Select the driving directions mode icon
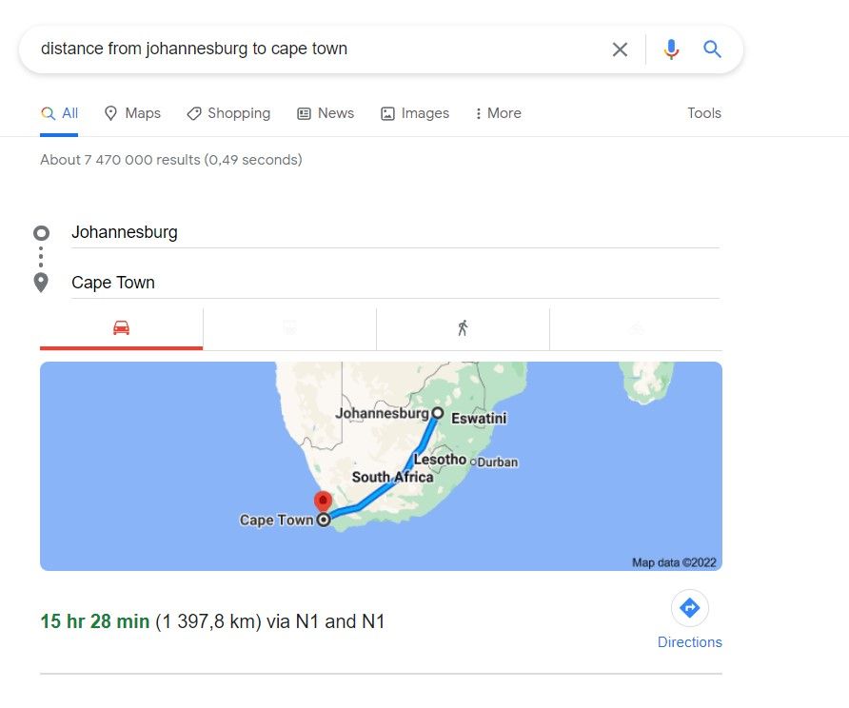The width and height of the screenshot is (849, 708). (x=121, y=327)
